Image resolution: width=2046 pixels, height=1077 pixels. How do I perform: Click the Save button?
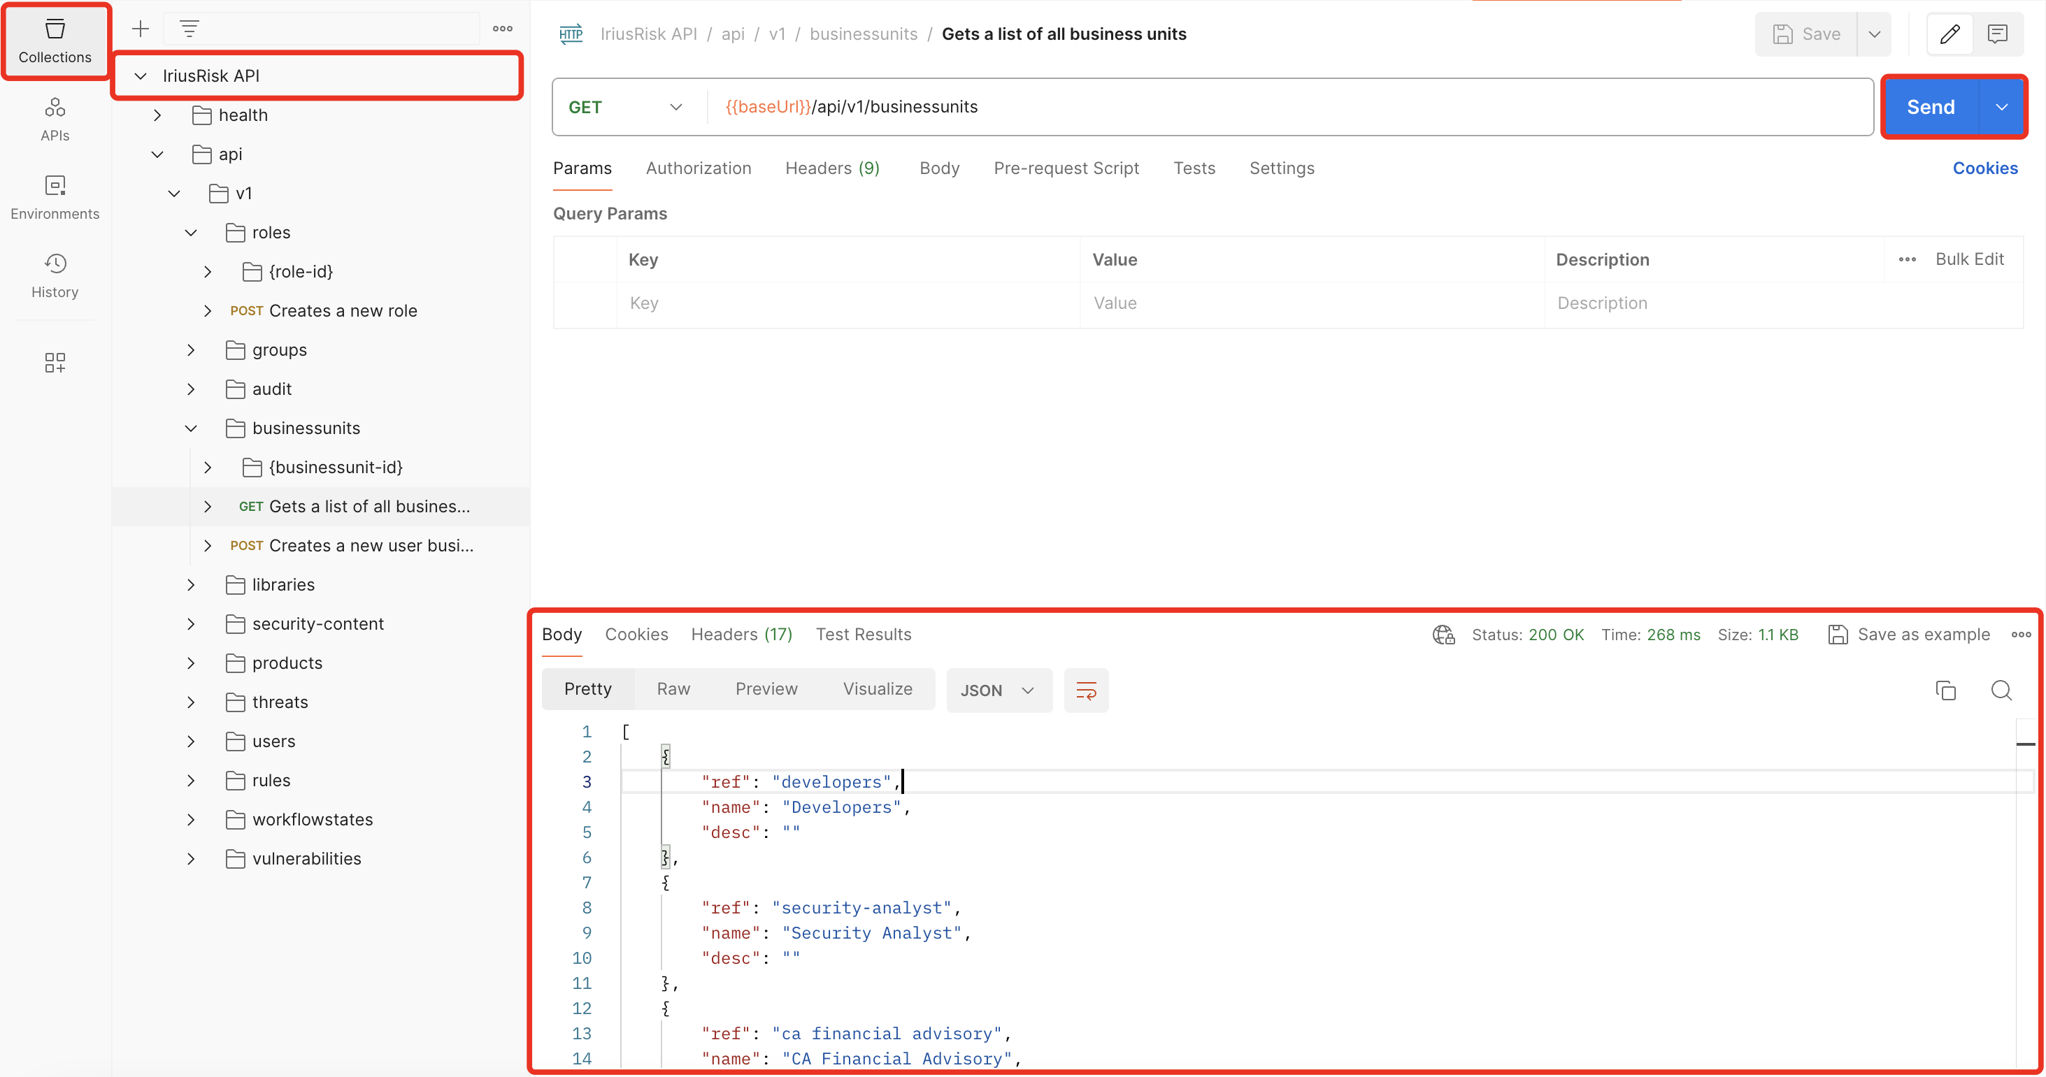click(1807, 34)
